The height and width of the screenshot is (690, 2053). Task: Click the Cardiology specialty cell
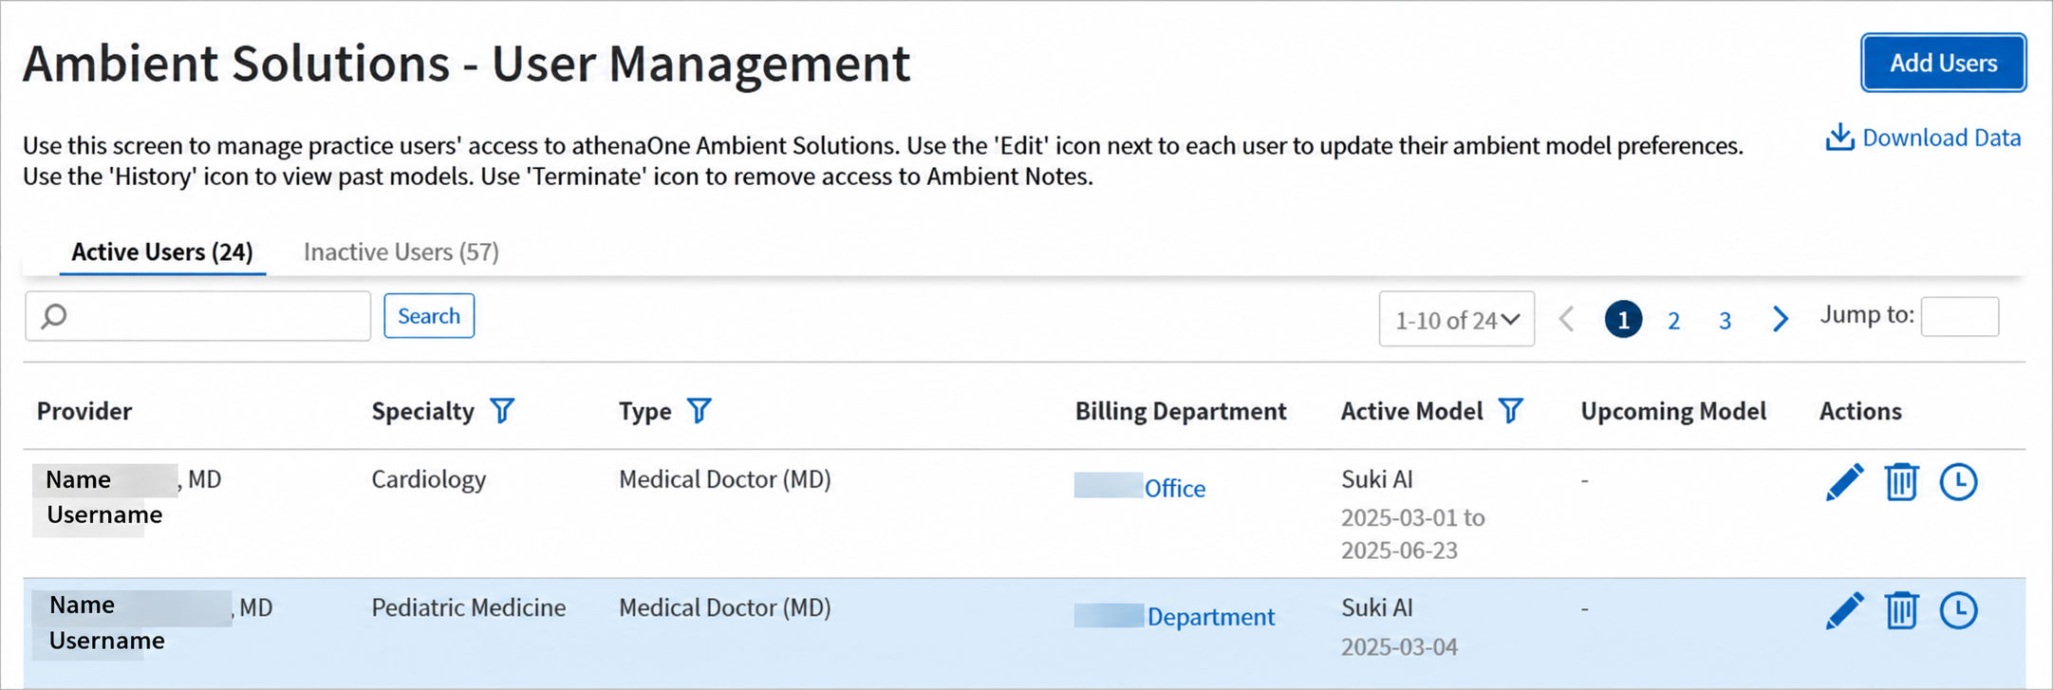coord(428,479)
